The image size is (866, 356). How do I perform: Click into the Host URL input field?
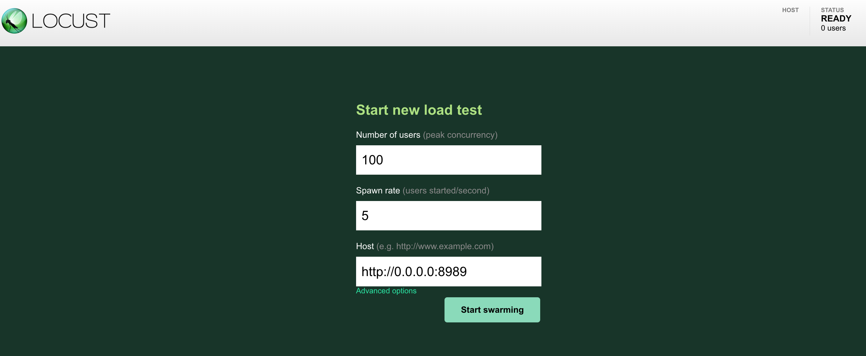448,272
